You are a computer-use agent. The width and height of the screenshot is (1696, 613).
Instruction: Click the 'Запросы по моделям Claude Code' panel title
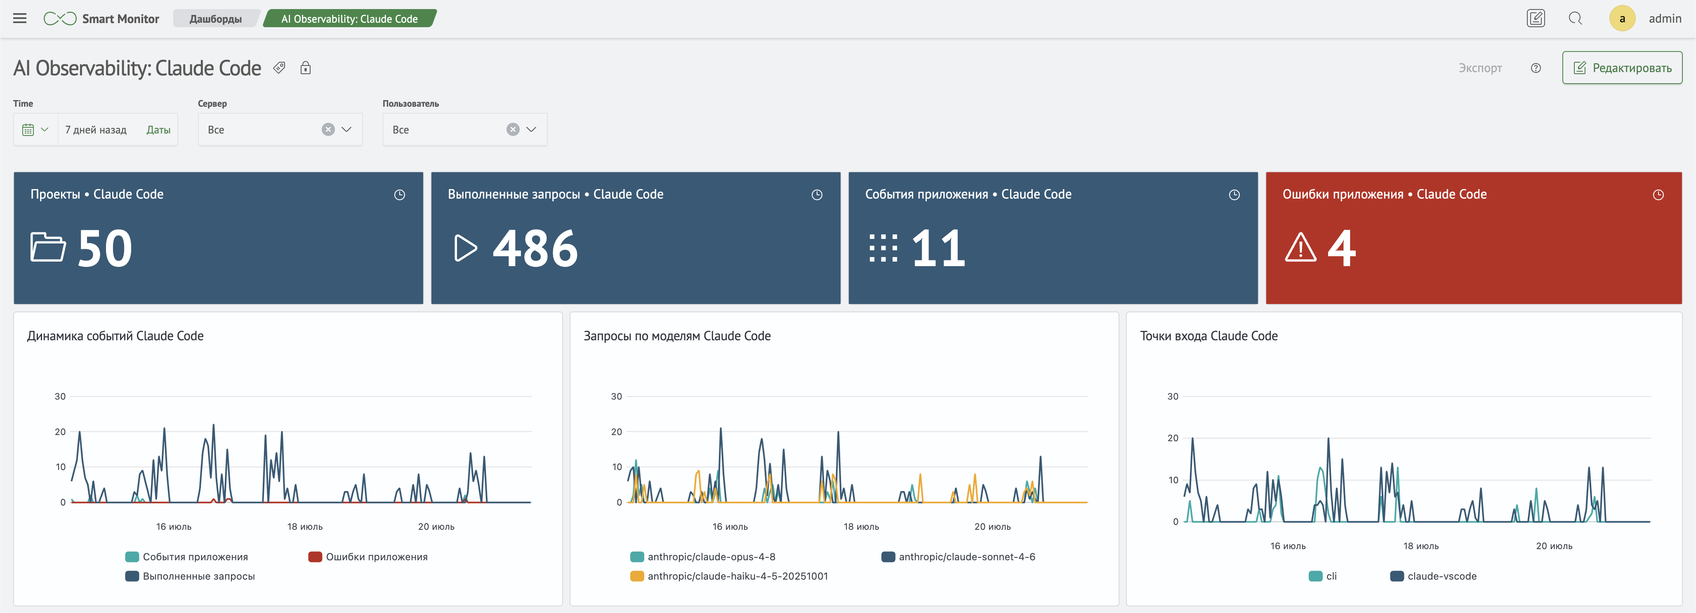click(677, 336)
